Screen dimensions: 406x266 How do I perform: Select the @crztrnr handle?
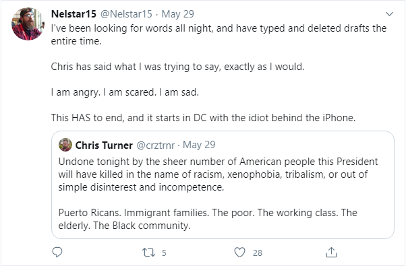coord(155,145)
